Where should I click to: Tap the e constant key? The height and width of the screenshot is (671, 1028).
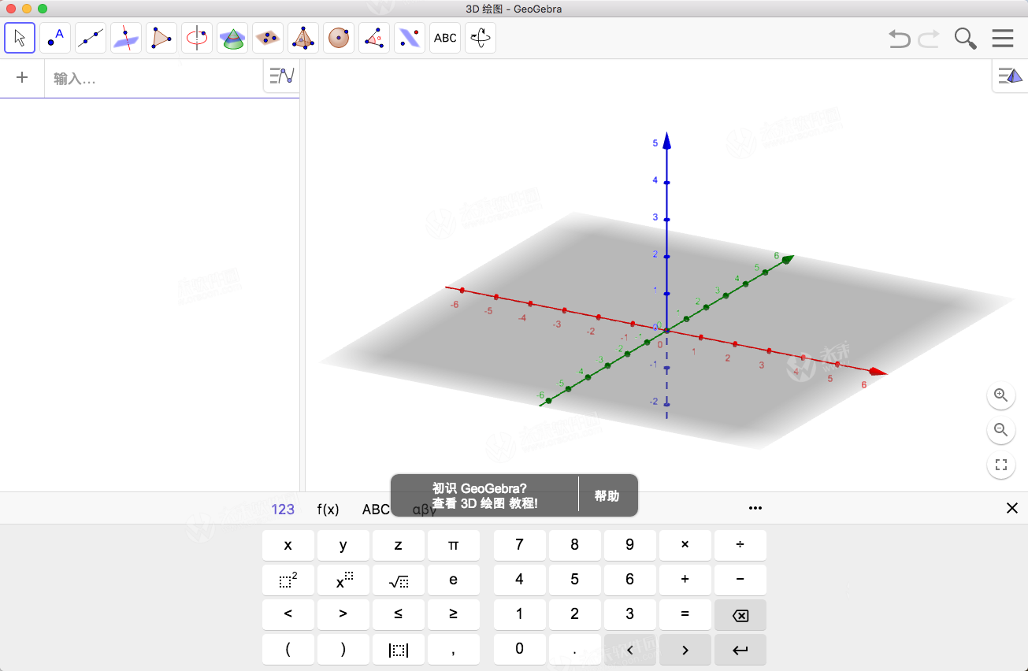(x=454, y=580)
